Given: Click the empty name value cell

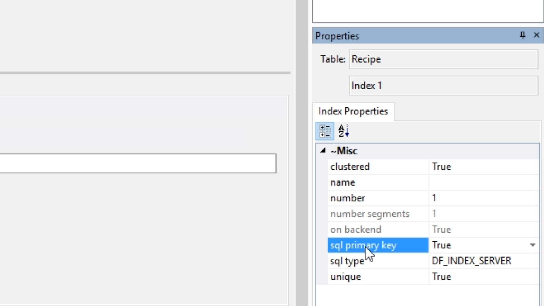Looking at the screenshot, I should [x=483, y=182].
